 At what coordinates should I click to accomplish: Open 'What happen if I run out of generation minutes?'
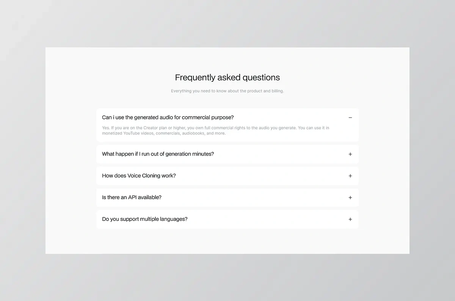click(x=158, y=154)
